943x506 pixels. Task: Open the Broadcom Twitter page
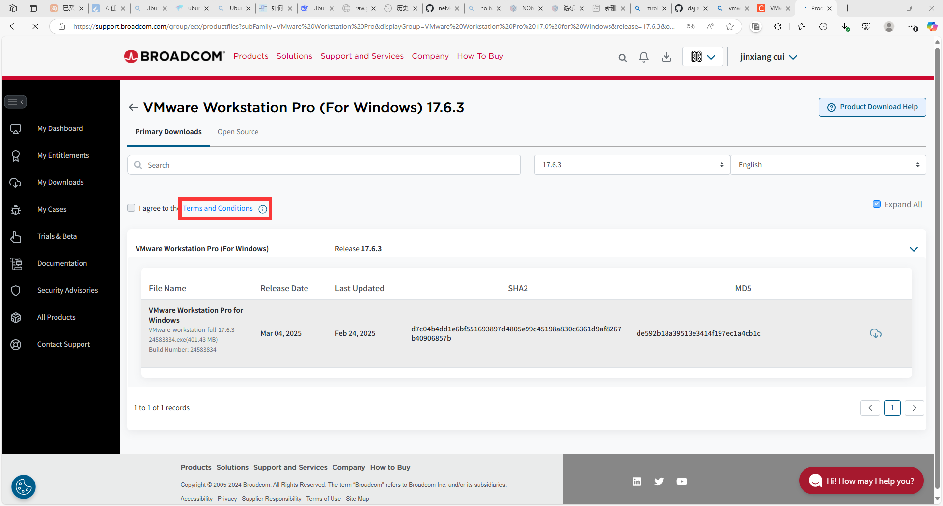[659, 481]
